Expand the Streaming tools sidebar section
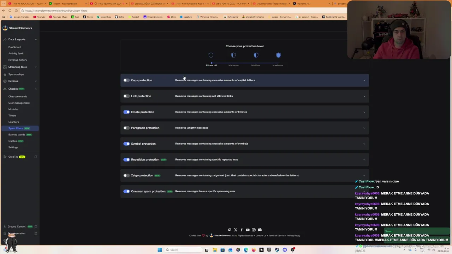Image resolution: width=452 pixels, height=254 pixels. click(x=36, y=67)
